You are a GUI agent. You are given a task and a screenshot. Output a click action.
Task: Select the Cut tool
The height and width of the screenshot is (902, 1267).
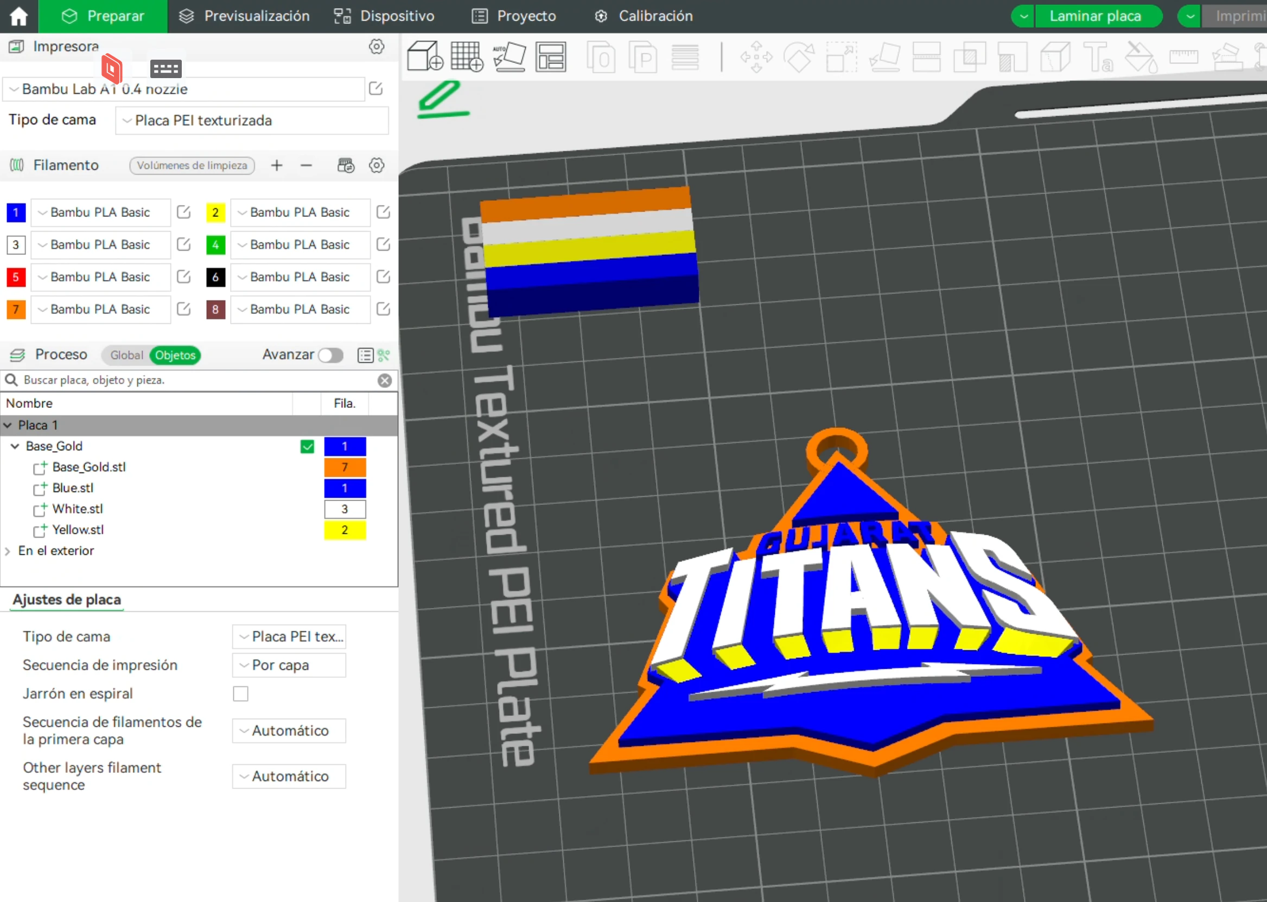click(927, 56)
